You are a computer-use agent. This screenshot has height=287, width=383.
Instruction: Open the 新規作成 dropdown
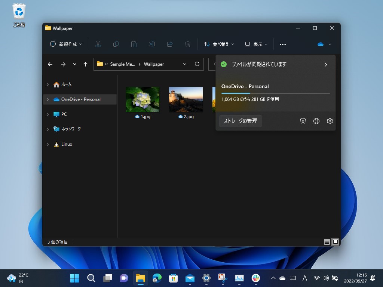(x=66, y=44)
